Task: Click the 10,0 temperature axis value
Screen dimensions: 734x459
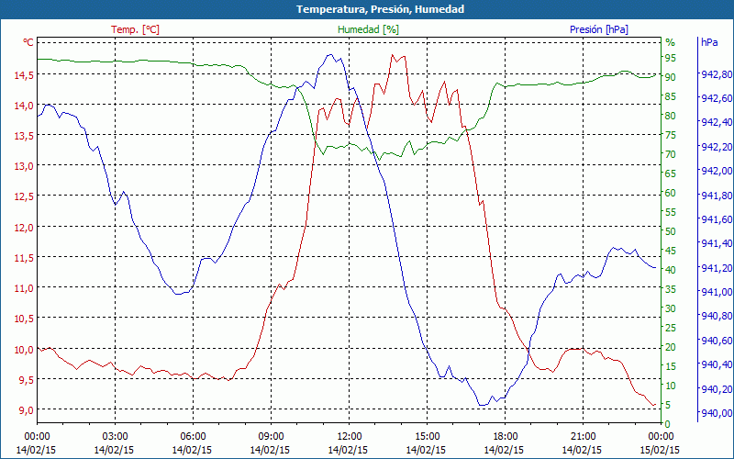Action: coord(25,350)
